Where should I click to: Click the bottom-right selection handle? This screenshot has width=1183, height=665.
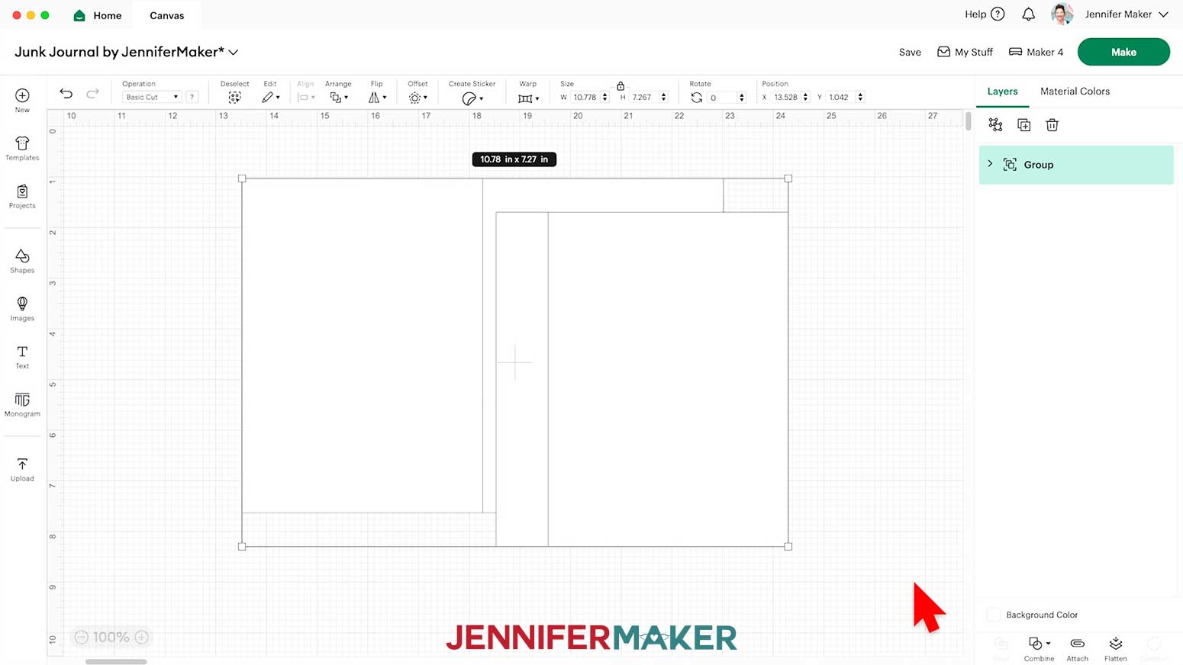(x=788, y=546)
